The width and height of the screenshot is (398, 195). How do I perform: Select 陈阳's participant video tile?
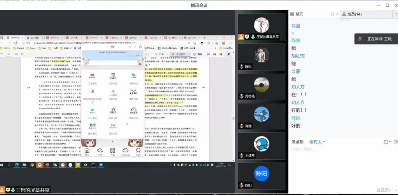[x=261, y=175]
